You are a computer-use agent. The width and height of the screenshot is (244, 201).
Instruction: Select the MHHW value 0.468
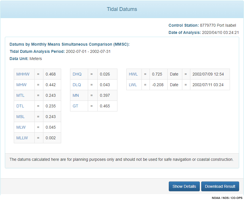pyautogui.click(x=51, y=74)
